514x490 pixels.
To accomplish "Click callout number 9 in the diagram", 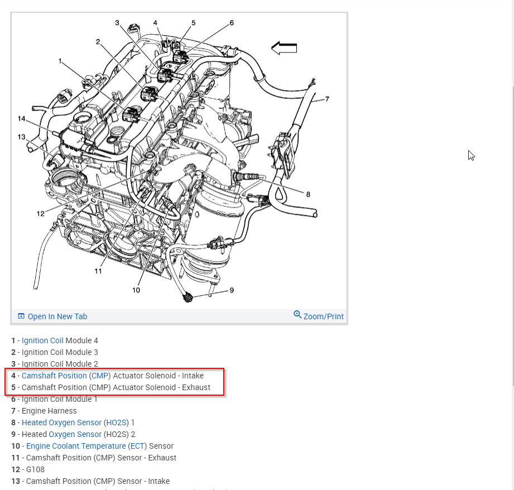I will click(232, 290).
